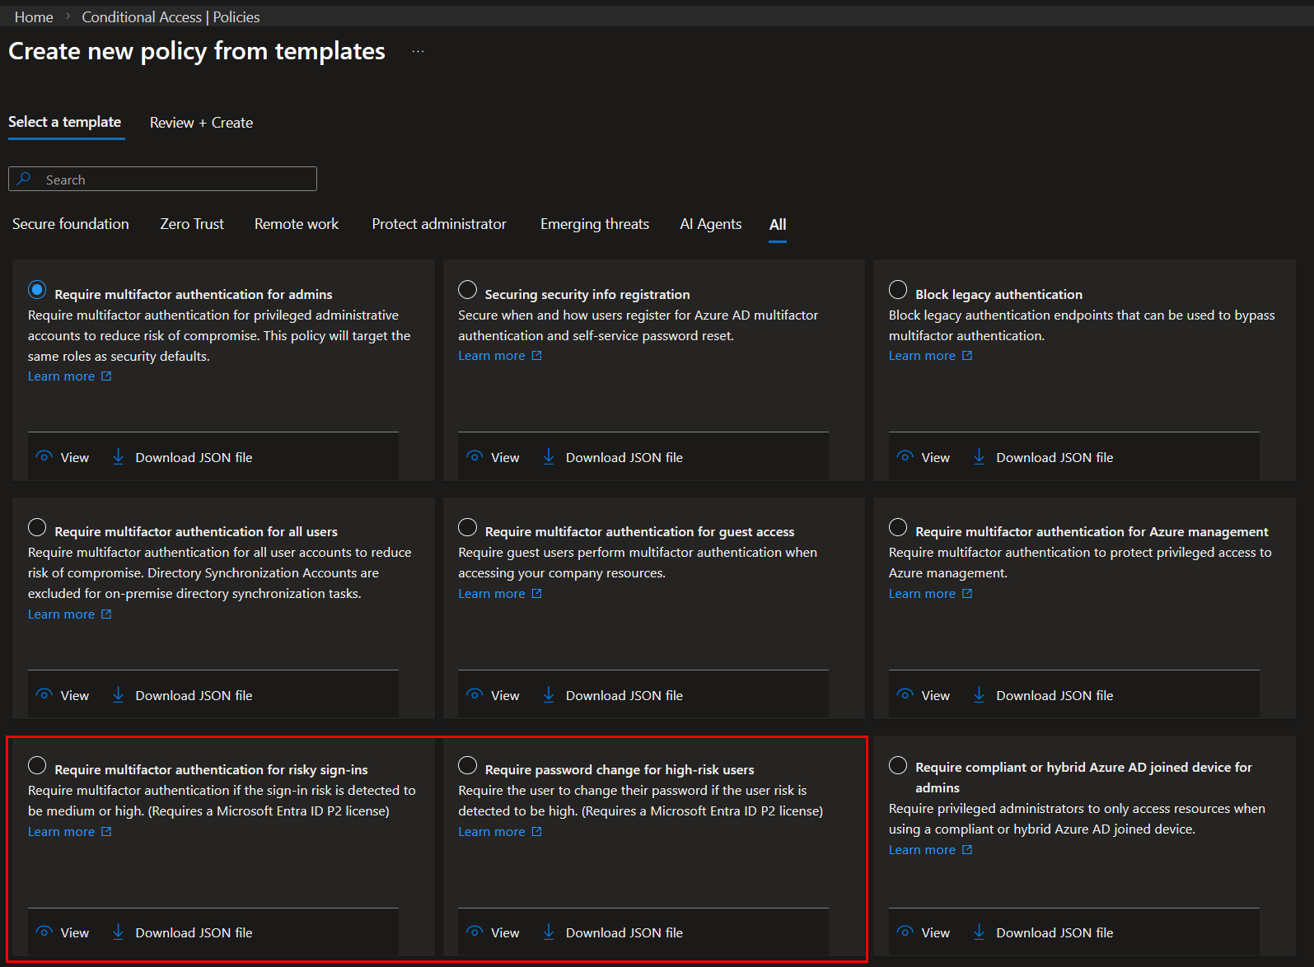The height and width of the screenshot is (967, 1314).
Task: Click into the template Search field
Action: (x=173, y=180)
